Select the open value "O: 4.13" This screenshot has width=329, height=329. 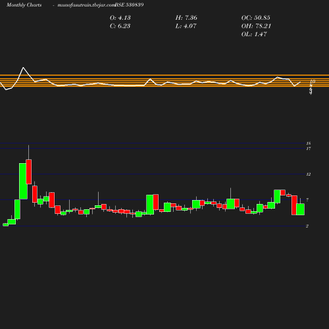pos(120,18)
